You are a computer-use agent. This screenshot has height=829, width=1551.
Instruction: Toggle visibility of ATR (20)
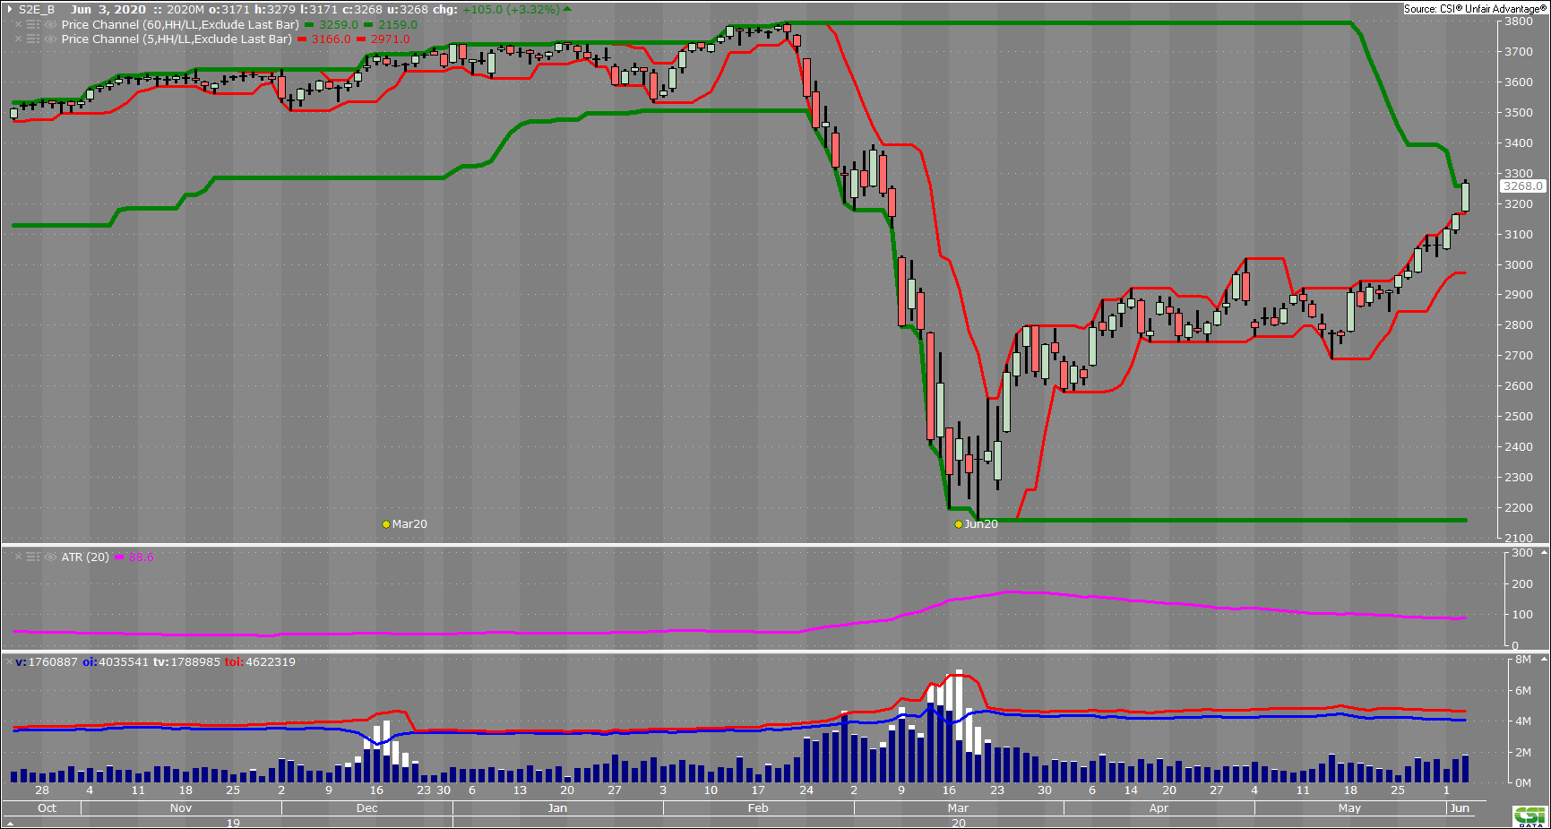51,557
